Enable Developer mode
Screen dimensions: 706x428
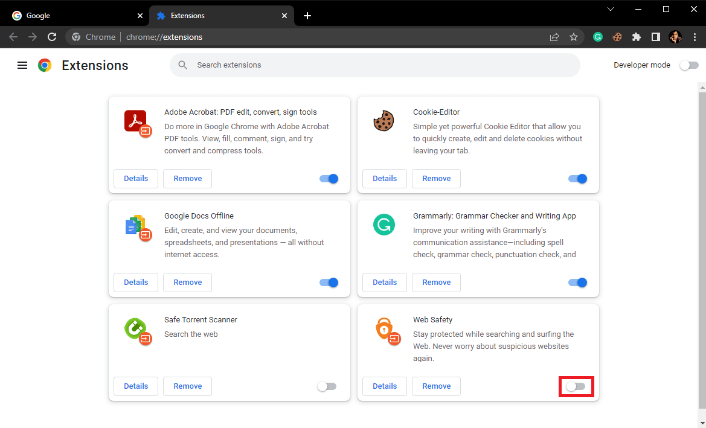pos(689,65)
